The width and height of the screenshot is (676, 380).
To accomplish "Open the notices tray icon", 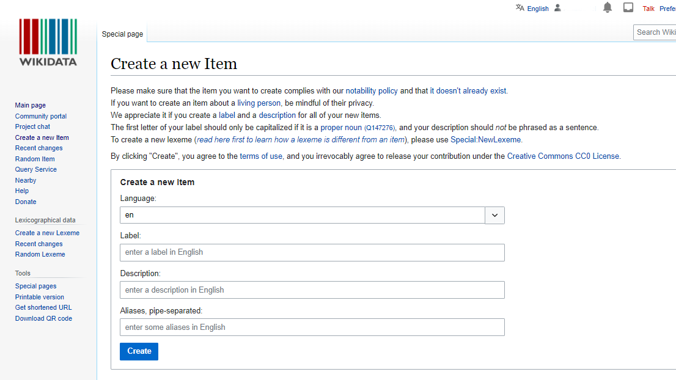I will pos(628,8).
